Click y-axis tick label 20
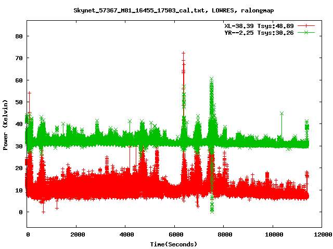This screenshot has width=333, height=249. (x=19, y=168)
